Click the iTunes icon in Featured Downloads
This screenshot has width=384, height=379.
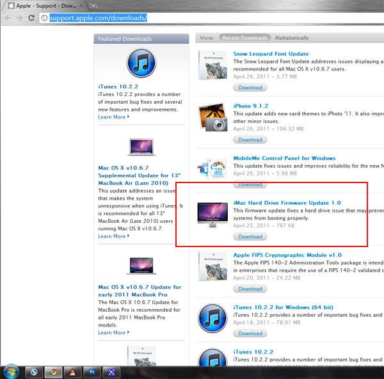pos(141,63)
